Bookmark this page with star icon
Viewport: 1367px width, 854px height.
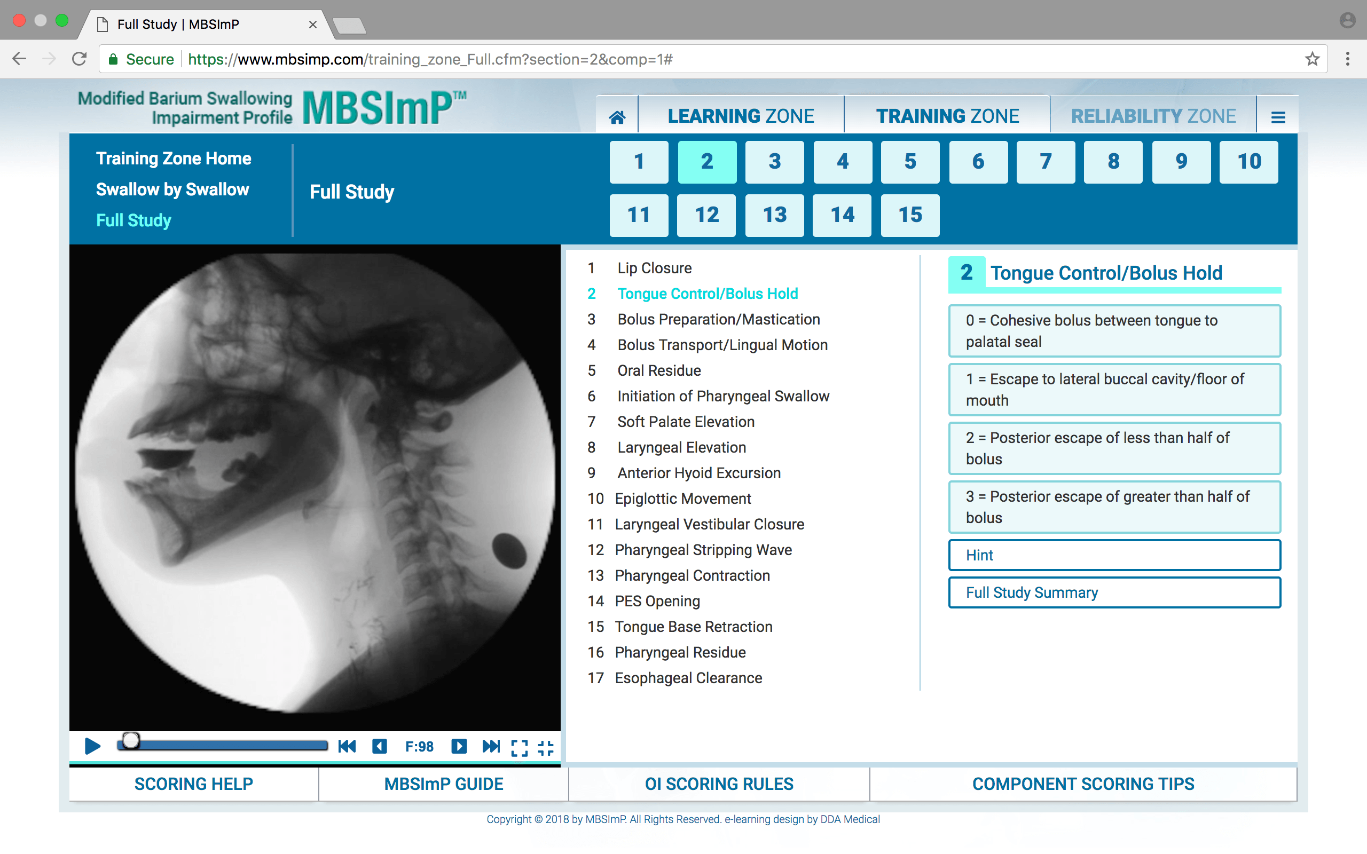(1312, 59)
